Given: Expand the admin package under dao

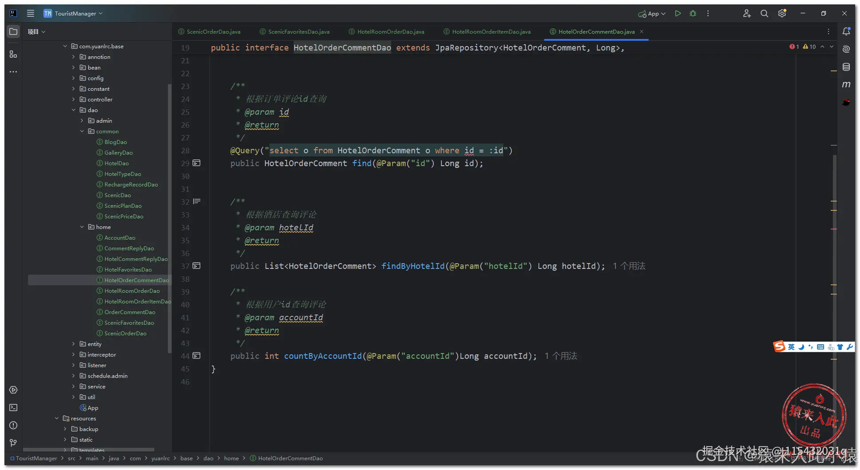Looking at the screenshot, I should [82, 120].
